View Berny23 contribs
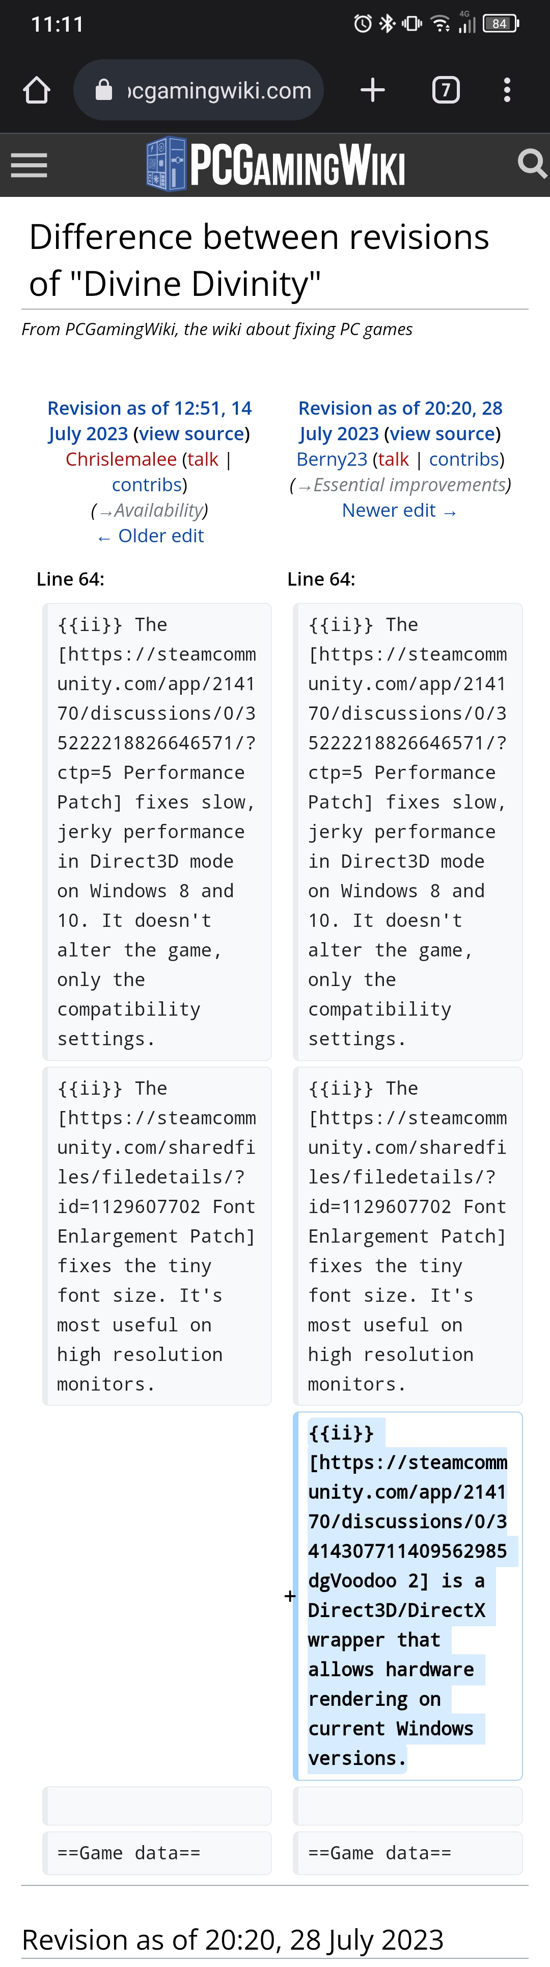This screenshot has width=550, height=1967. (464, 459)
